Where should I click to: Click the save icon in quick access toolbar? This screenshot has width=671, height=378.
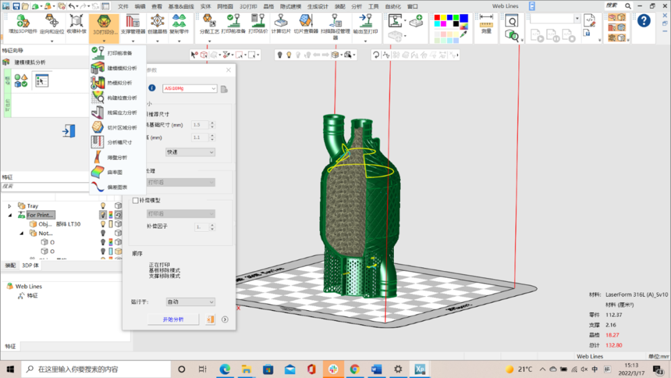tap(16, 6)
